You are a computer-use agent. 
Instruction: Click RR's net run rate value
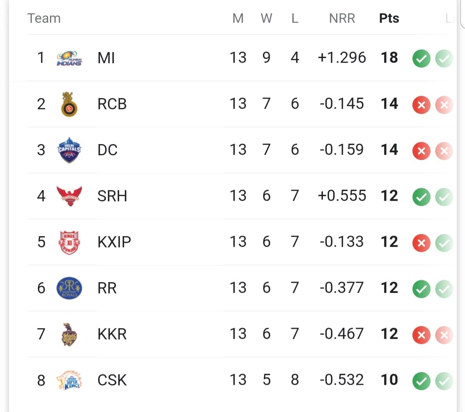click(341, 288)
